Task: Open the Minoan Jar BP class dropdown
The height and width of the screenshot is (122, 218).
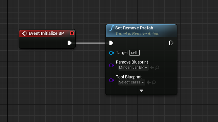Action: (133, 68)
